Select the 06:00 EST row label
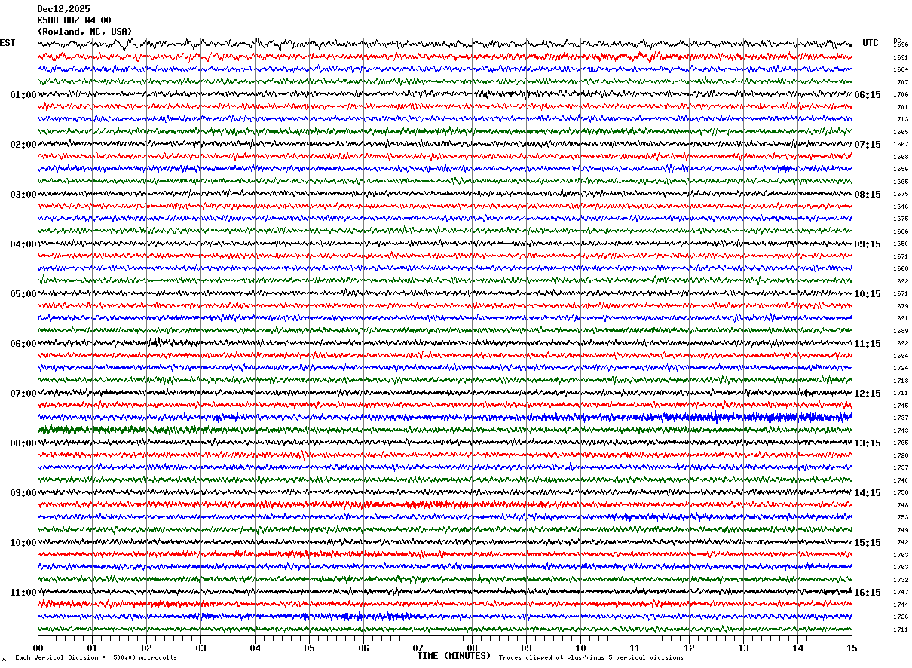Image resolution: width=912 pixels, height=668 pixels. tap(23, 344)
